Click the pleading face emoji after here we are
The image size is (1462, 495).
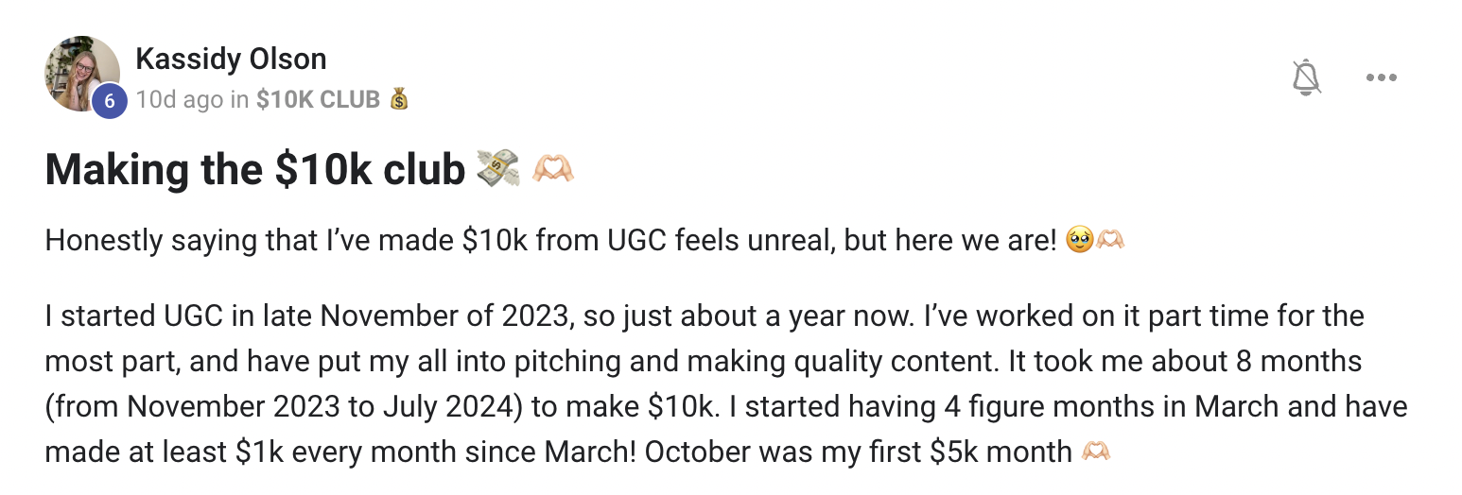1078,241
